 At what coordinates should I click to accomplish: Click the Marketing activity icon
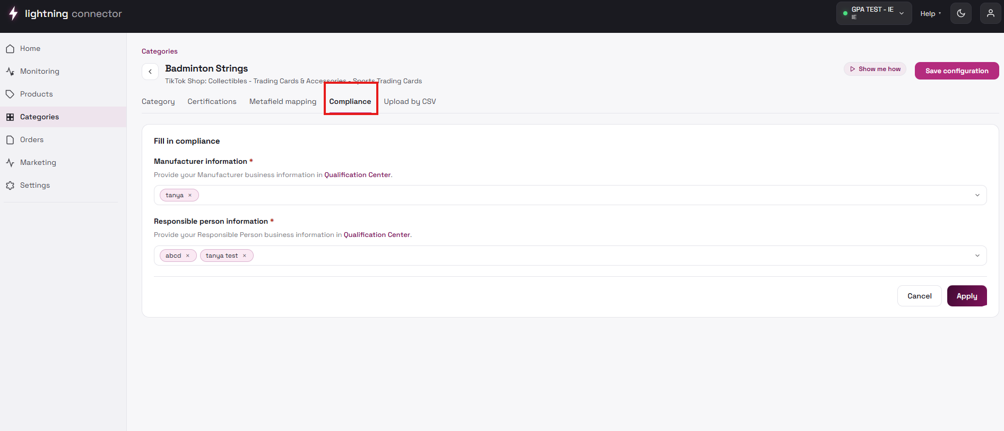coord(10,163)
